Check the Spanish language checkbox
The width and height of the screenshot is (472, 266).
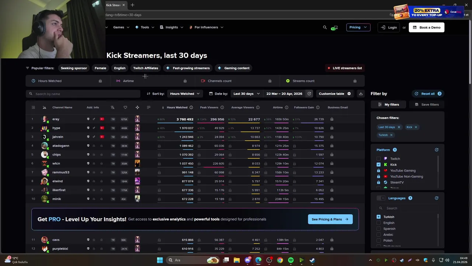pos(378,229)
